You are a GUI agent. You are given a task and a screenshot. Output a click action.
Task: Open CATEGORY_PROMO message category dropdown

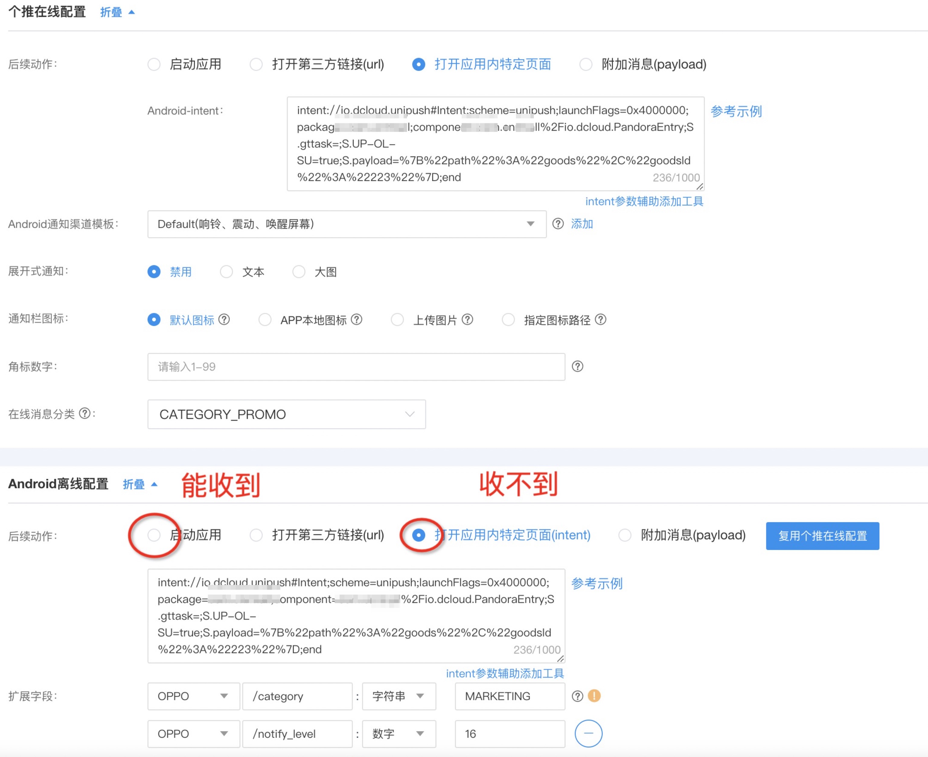(x=286, y=414)
